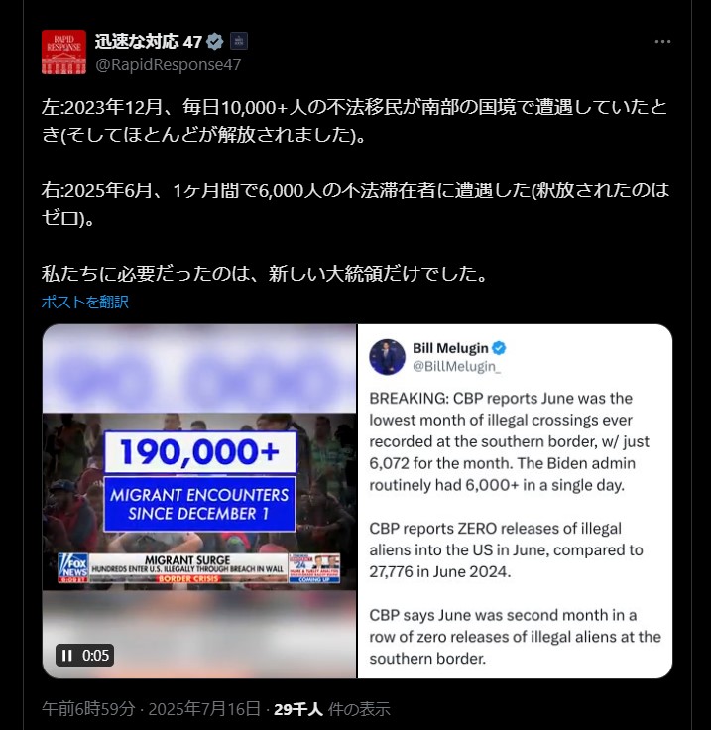Click the 2025年7月16日 post date

tap(204, 709)
